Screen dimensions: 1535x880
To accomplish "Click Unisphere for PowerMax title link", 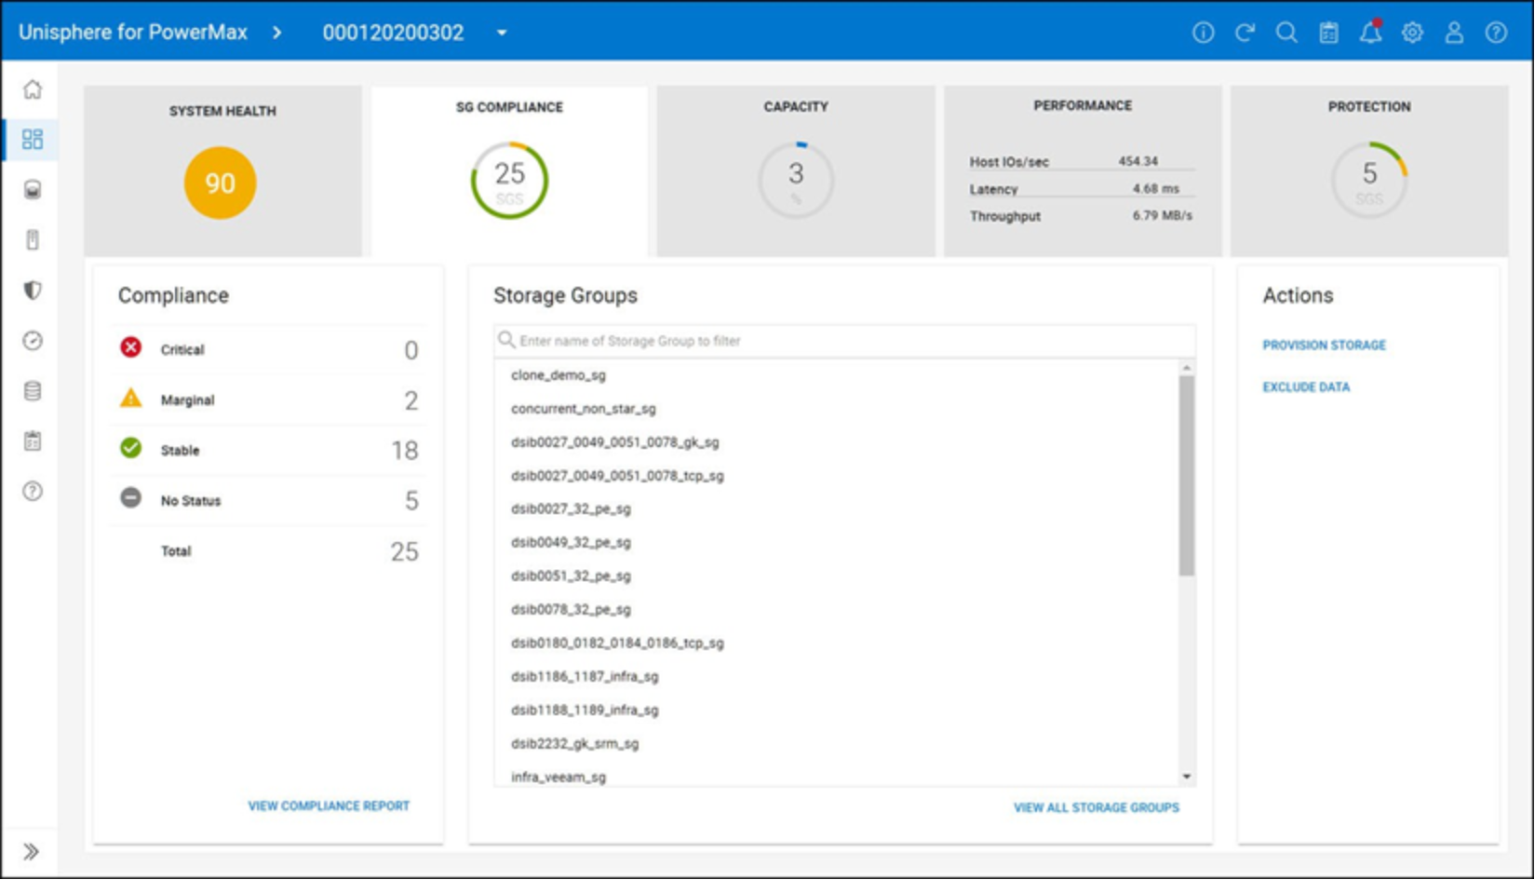I will click(x=133, y=33).
